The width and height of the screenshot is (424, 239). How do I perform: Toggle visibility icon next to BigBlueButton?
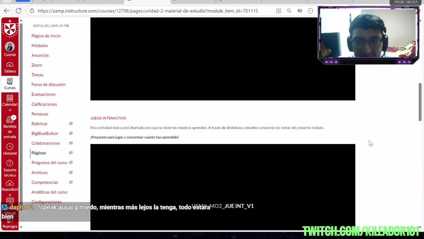click(71, 133)
